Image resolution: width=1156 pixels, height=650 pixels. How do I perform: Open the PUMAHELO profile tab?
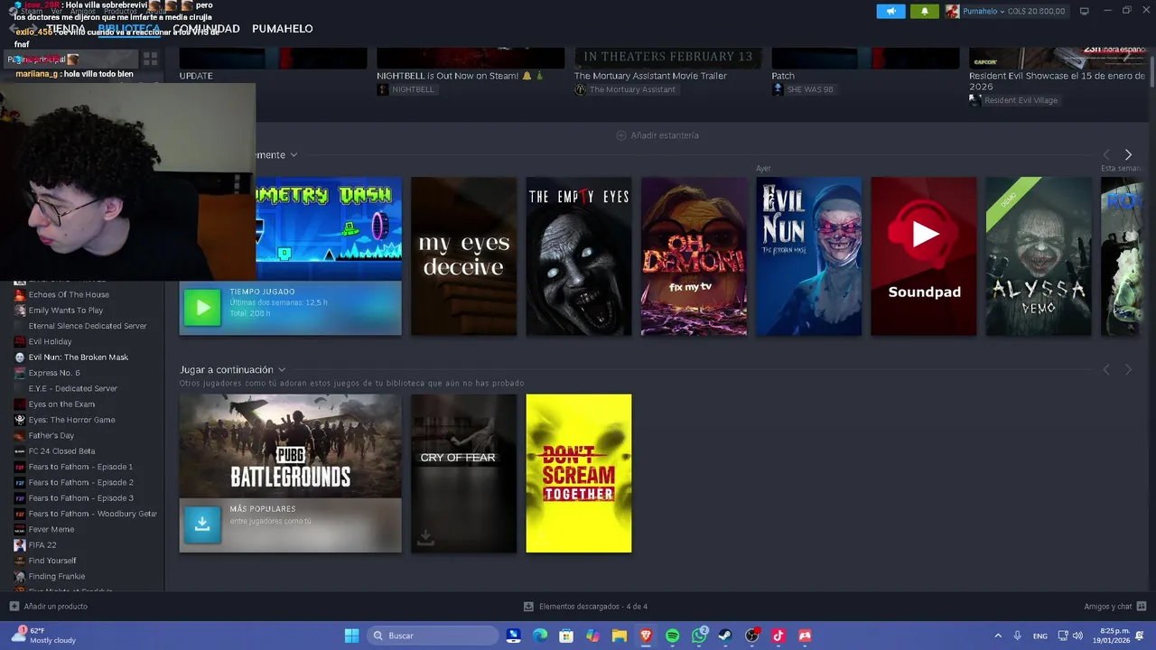[x=283, y=29]
